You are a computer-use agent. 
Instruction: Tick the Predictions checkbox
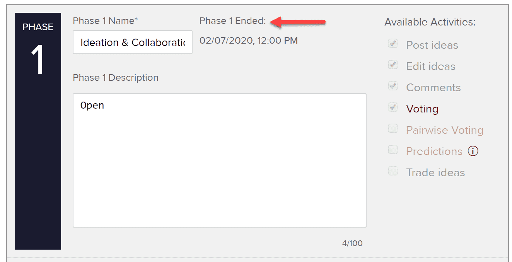[x=393, y=150]
